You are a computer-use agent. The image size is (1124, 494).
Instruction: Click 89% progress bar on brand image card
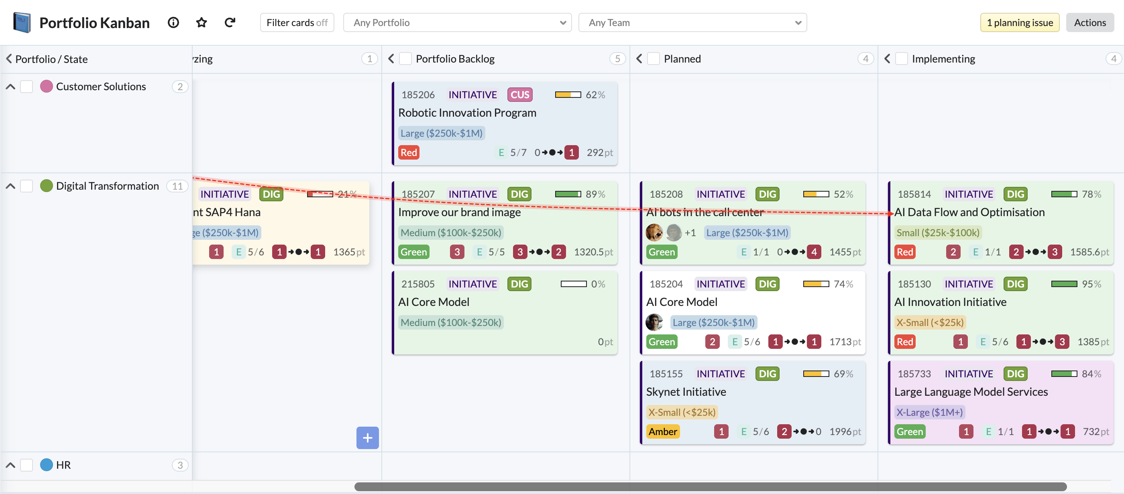[568, 194]
